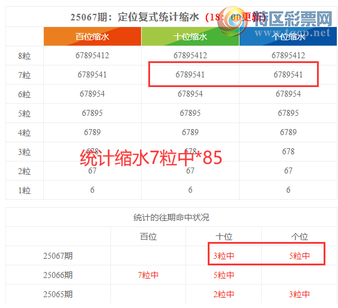Click the 3粒中 result for 25067期
Screen dimensions: 338x308
tap(224, 256)
